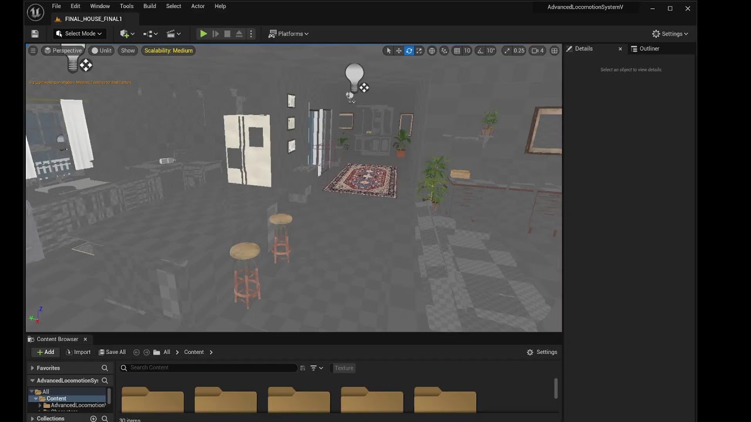Close the Content Browser tab

85,339
